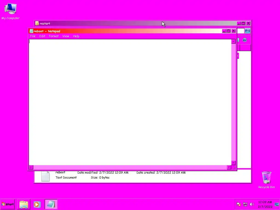Open the Notepad Edit menu
This screenshot has width=280, height=210.
tap(42, 36)
